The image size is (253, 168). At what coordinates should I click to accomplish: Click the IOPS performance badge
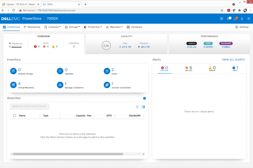[x=208, y=44]
